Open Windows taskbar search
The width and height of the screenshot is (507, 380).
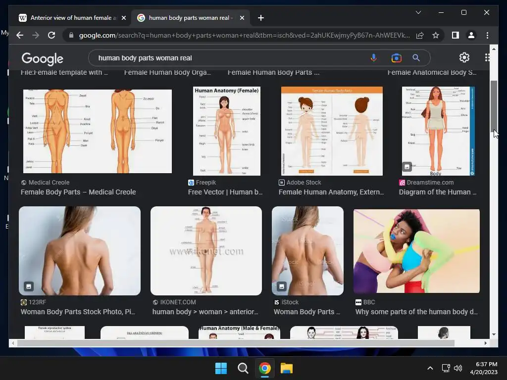(243, 368)
